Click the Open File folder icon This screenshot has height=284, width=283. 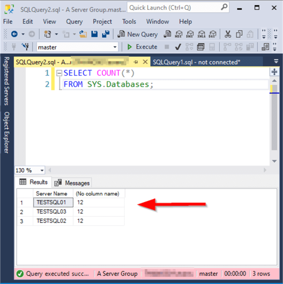[x=83, y=34]
